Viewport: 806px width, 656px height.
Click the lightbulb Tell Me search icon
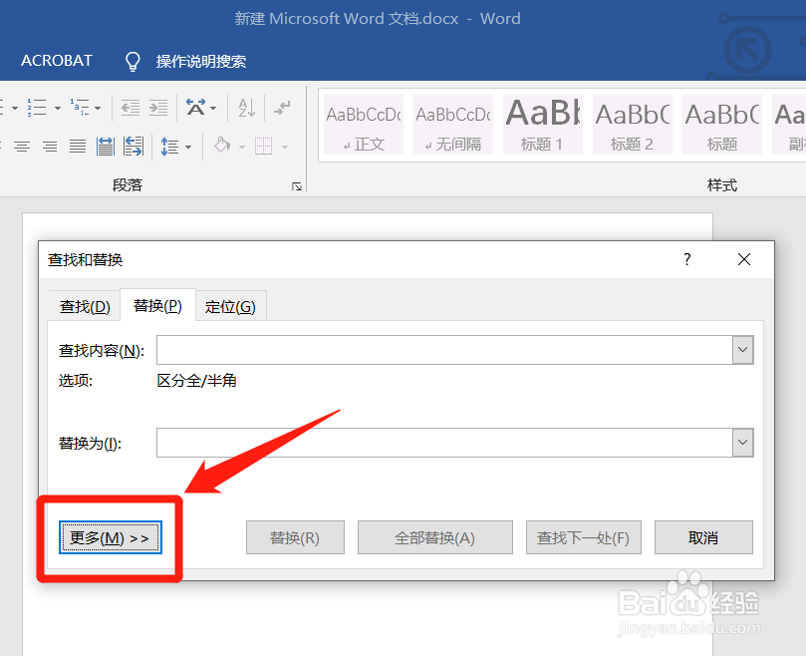[x=133, y=61]
